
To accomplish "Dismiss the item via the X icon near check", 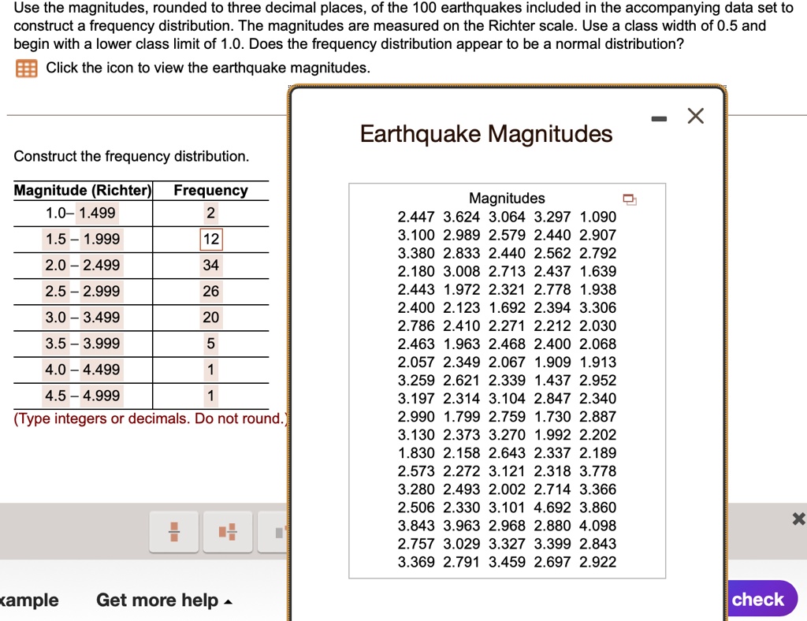I will coord(798,519).
